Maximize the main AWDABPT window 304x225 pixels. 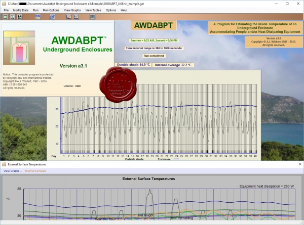287,4
